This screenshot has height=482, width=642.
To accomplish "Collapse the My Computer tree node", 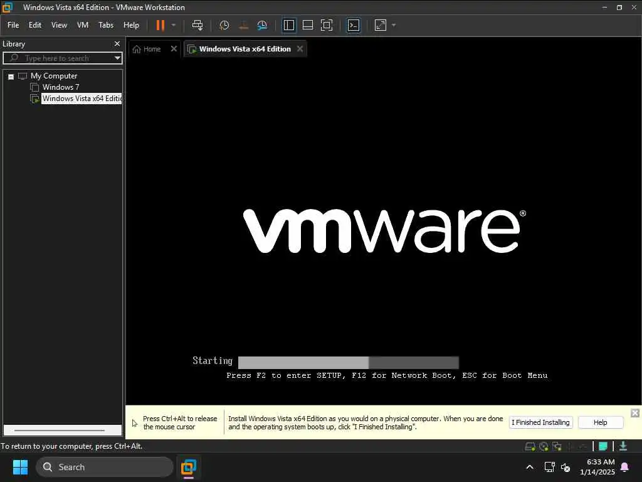I will [x=11, y=77].
